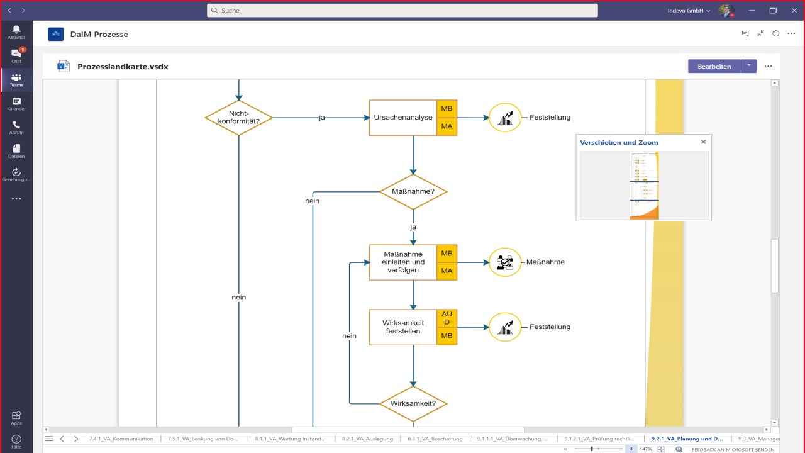Click the 147% zoom level
This screenshot has width=805, height=453.
click(x=646, y=449)
